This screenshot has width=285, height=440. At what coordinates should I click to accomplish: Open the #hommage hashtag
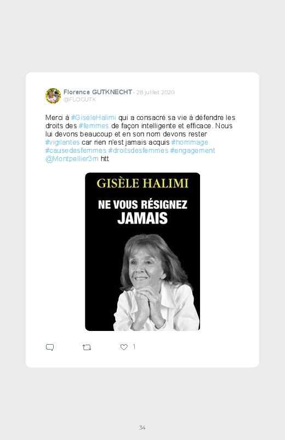point(190,142)
